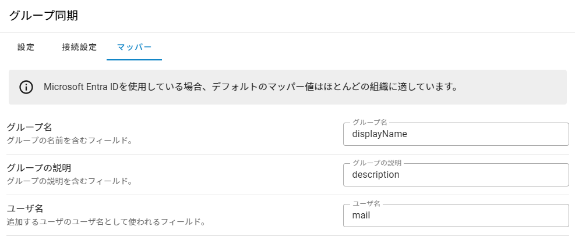Click the Microsoft Entra ID banner message
The image size is (575, 237).
click(x=249, y=87)
